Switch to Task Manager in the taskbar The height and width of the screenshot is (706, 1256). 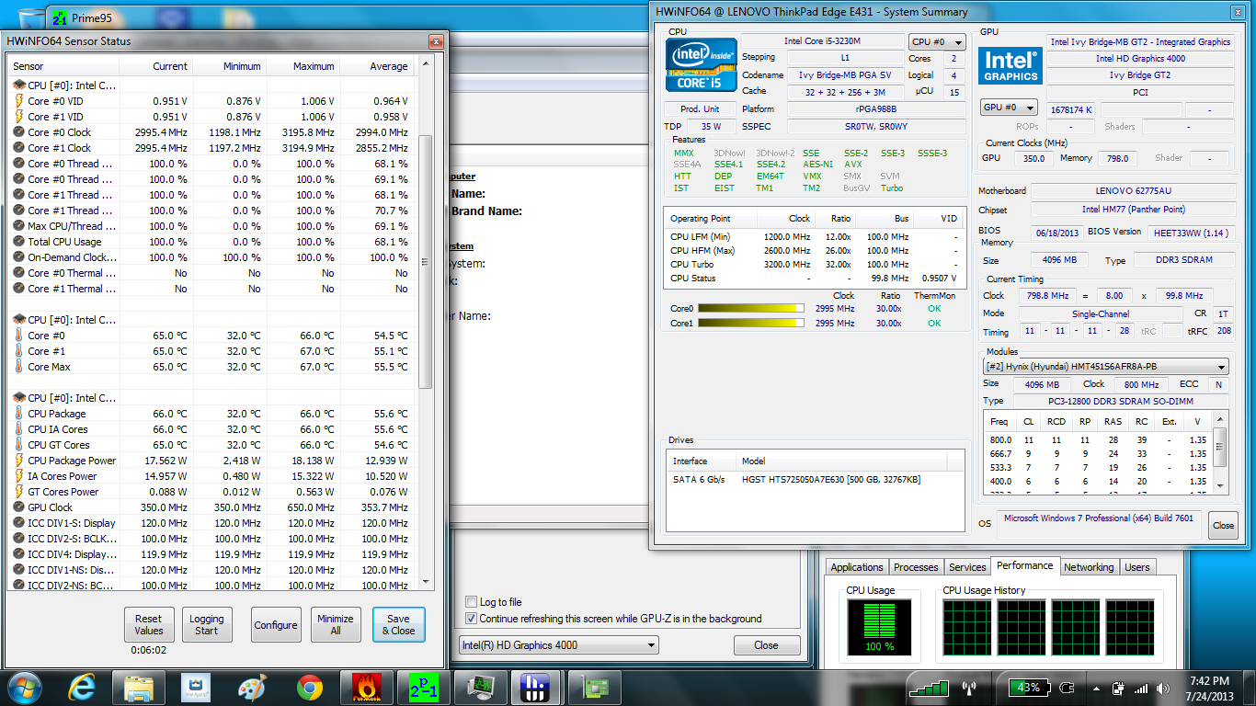coord(479,687)
